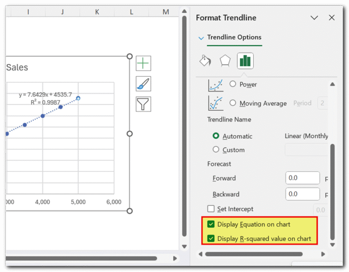
Task: Switch to Effects pentagon tab
Action: pos(225,61)
